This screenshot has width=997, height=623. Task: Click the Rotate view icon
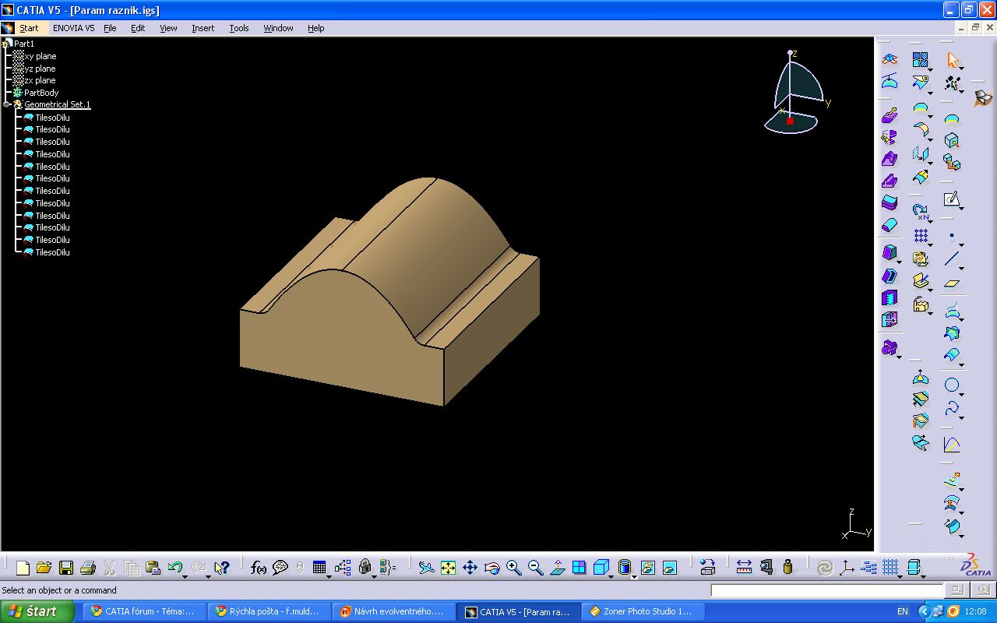click(x=491, y=568)
